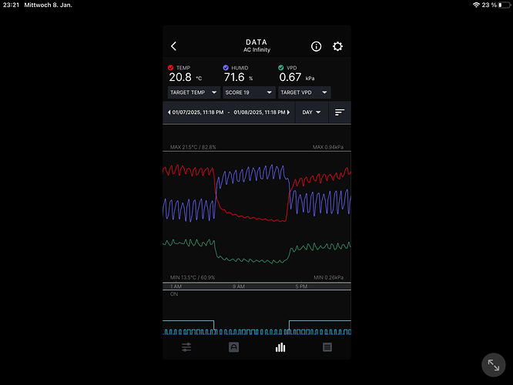Toggle the green VPD checkmark
The image size is (513, 385).
[281, 68]
